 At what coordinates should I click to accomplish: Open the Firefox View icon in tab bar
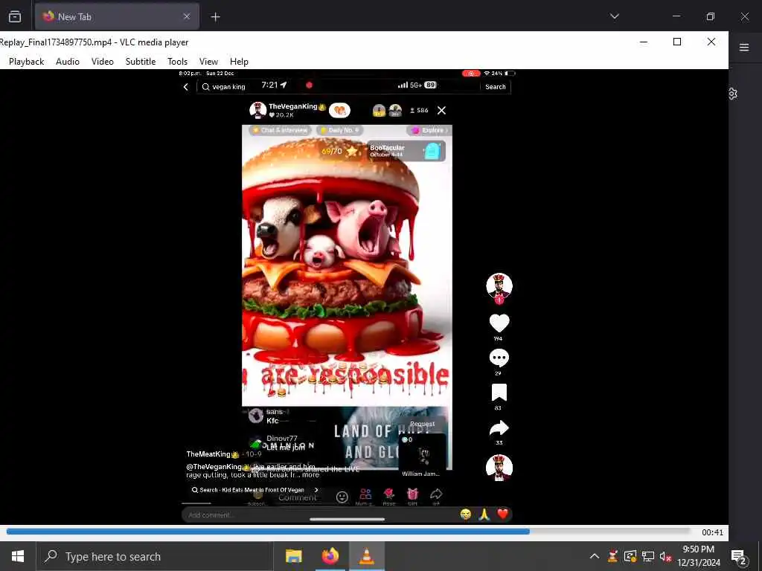[x=15, y=16]
